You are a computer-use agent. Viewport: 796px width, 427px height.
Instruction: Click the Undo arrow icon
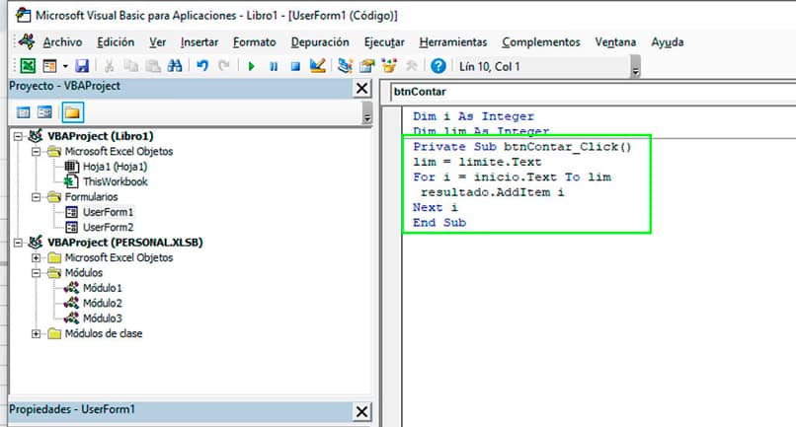point(202,66)
